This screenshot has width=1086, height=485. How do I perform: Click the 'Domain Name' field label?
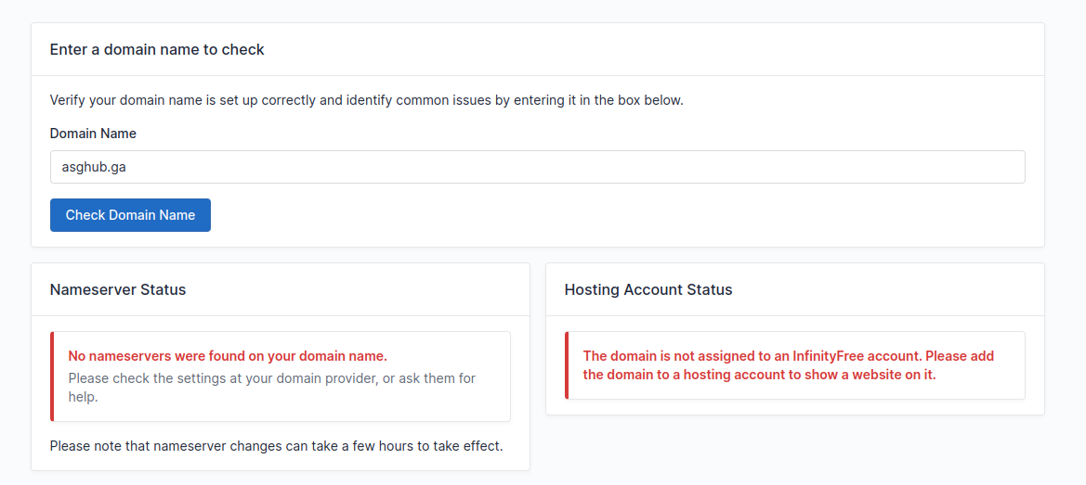pos(93,134)
